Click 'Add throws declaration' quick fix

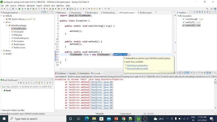[x=137, y=65]
